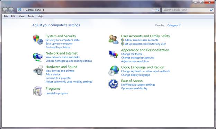This screenshot has height=129, width=216.
Task: Click the search magnifier icon
Action: pyautogui.click(x=211, y=10)
